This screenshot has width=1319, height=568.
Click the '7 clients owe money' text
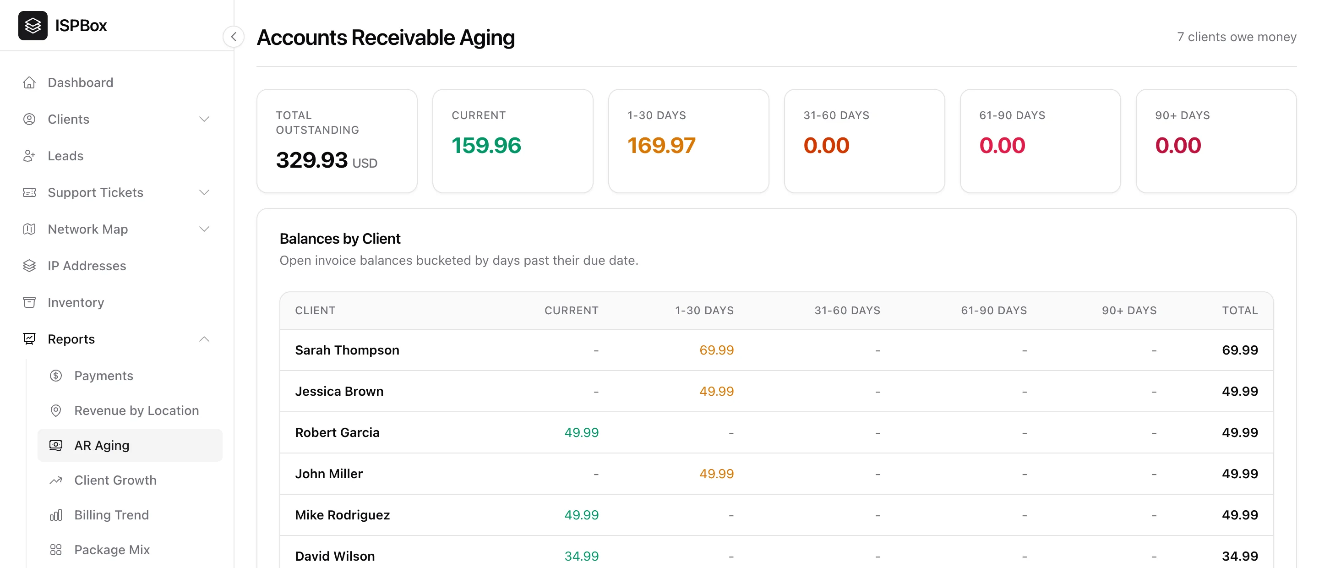(x=1237, y=37)
